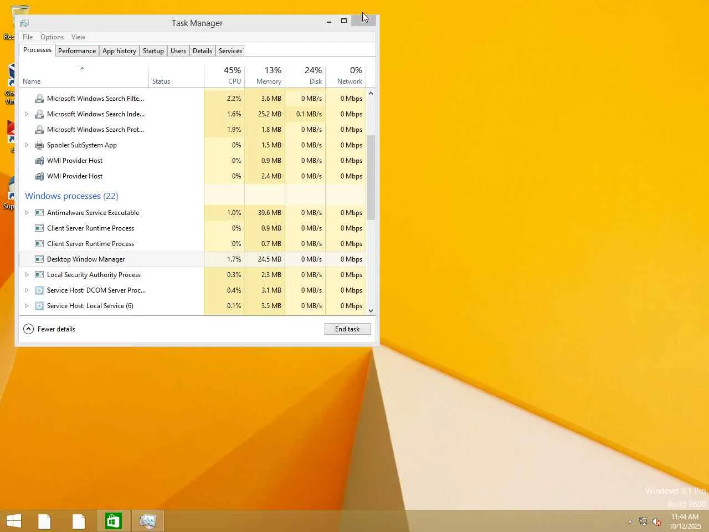This screenshot has height=532, width=709.
Task: Click the 25.2 MB memory cell
Action: pyautogui.click(x=265, y=114)
